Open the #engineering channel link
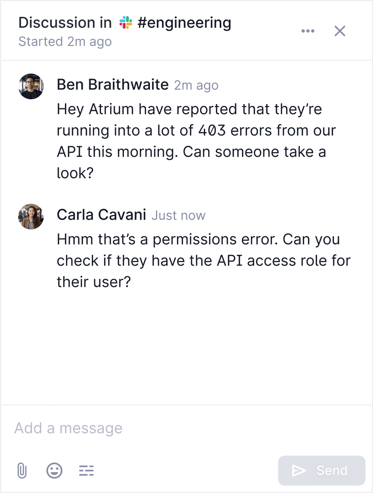The height and width of the screenshot is (493, 373). [x=184, y=23]
